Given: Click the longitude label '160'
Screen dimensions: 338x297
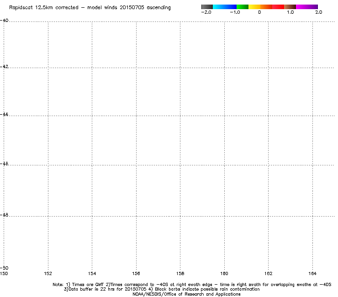Looking at the screenshot, I should point(224,274).
